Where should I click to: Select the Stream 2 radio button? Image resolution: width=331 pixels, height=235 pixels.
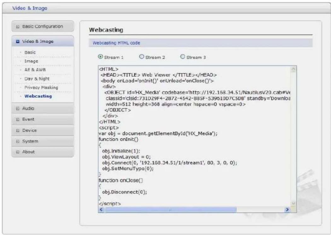click(x=142, y=57)
